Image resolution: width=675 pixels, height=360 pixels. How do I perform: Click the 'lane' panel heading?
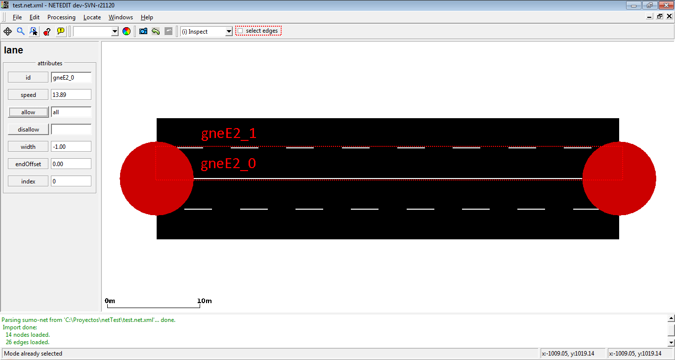(x=13, y=50)
